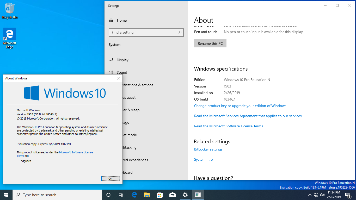Launch Edge from the taskbar

click(x=134, y=195)
